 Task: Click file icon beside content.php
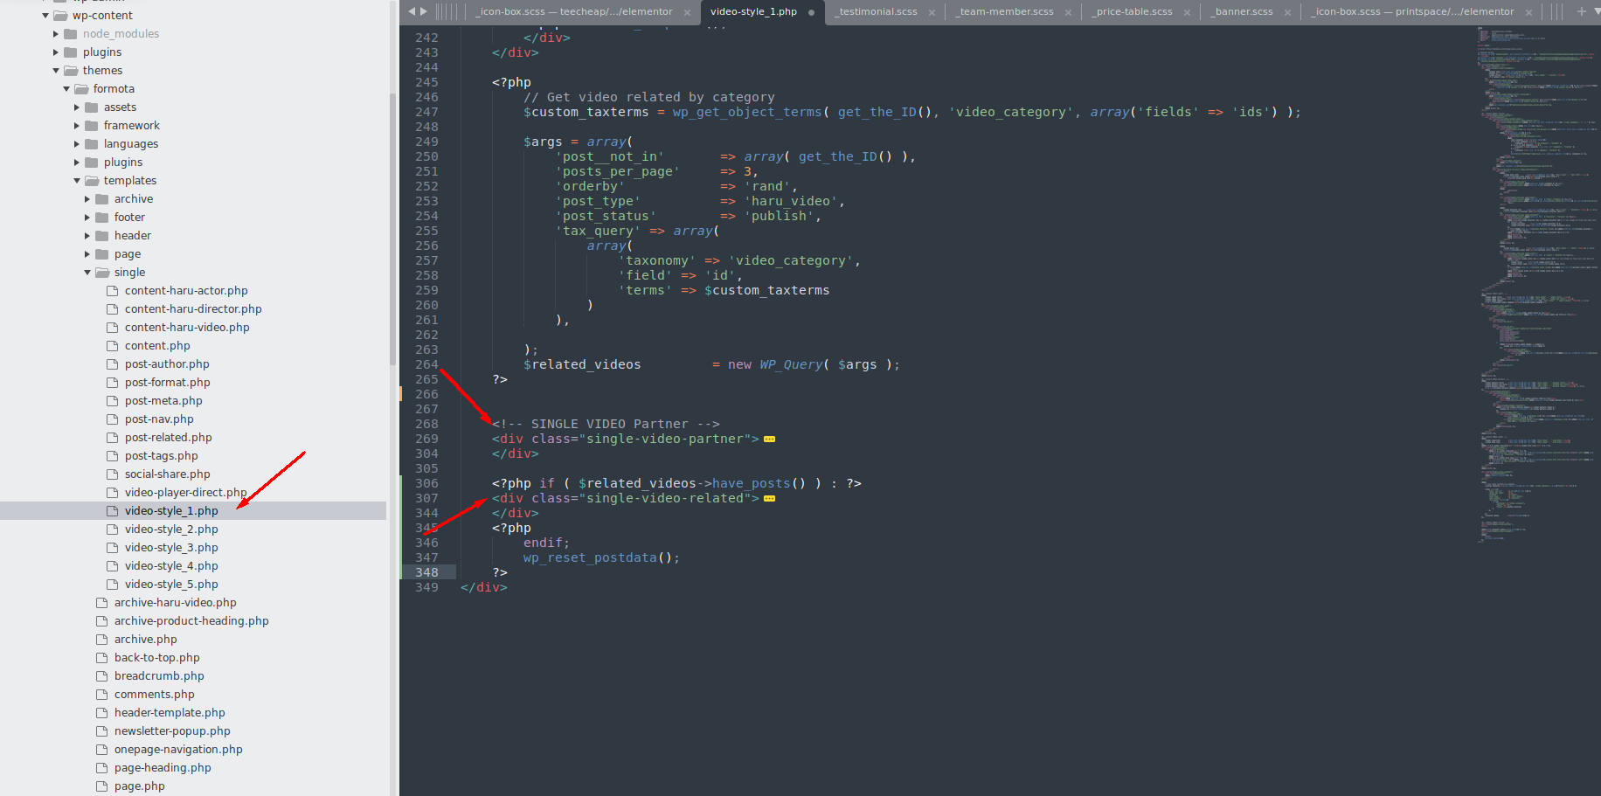[x=112, y=346]
